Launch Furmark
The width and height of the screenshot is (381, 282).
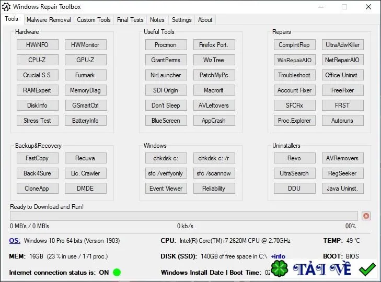pos(86,75)
